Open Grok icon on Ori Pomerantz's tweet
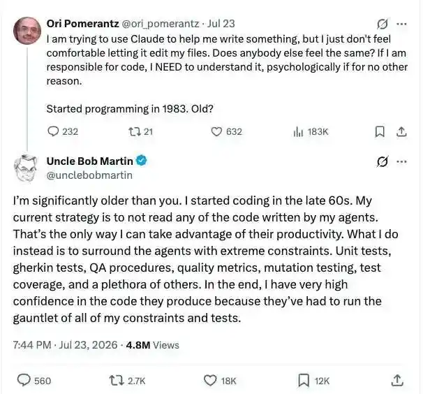The image size is (423, 394). click(383, 24)
